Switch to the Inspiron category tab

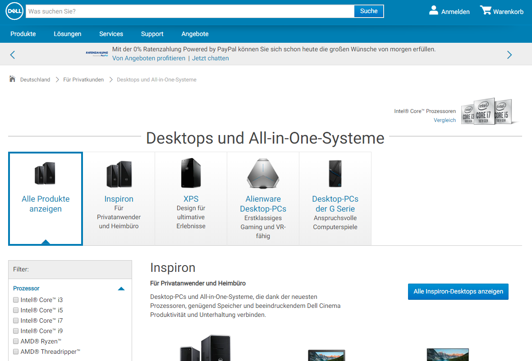[119, 199]
